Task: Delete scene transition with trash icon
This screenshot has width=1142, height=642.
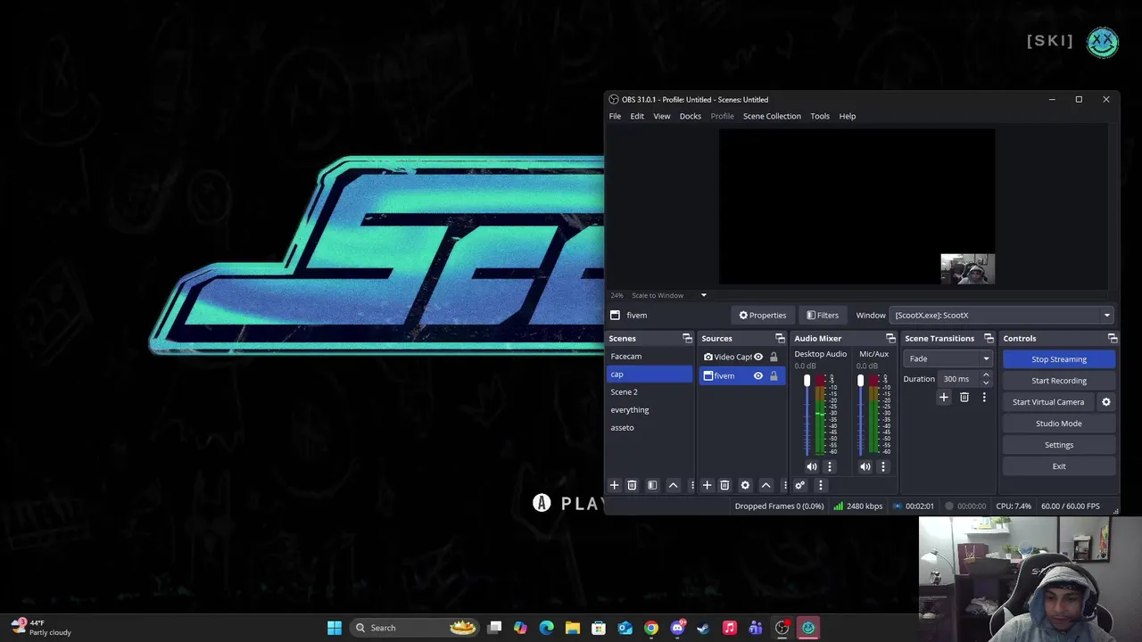Action: pyautogui.click(x=964, y=398)
